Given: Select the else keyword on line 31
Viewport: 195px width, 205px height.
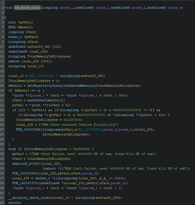Looking at the screenshot, I should [12, 149].
